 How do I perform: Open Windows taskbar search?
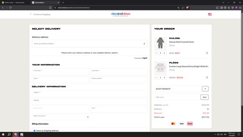click(x=9, y=134)
